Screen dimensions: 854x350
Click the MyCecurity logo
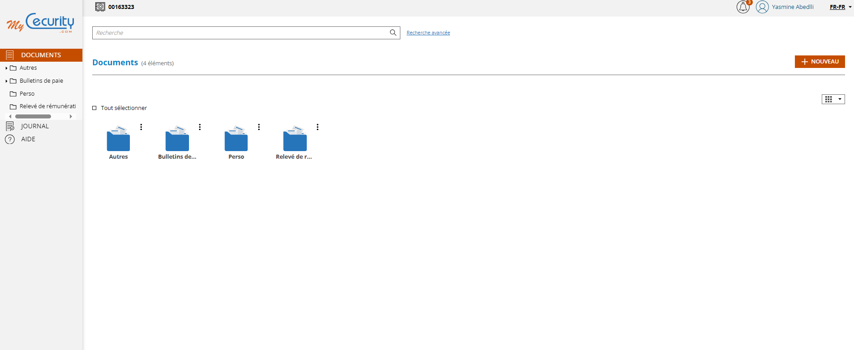pos(40,23)
